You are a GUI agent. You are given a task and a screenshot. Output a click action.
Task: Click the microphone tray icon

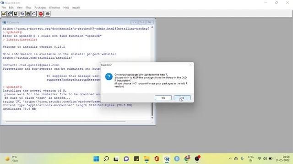point(242,159)
